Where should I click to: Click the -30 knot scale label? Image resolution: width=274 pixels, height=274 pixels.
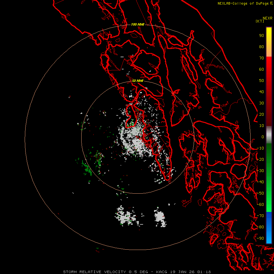[x=260, y=171]
